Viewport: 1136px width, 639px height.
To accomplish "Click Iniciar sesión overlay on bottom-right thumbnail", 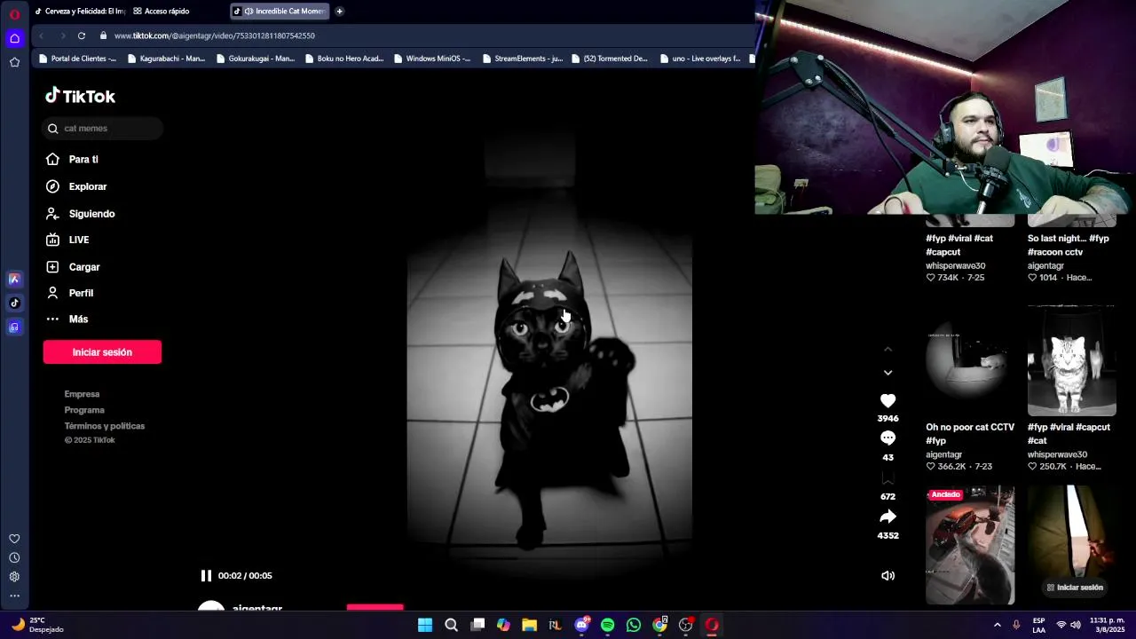I will click(1075, 588).
